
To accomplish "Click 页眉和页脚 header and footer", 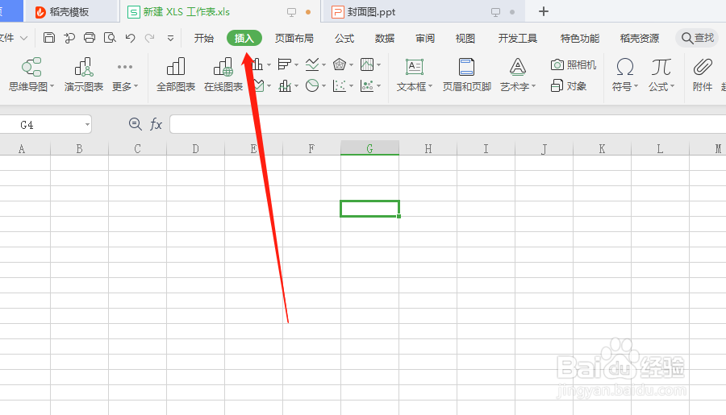I will [x=467, y=74].
